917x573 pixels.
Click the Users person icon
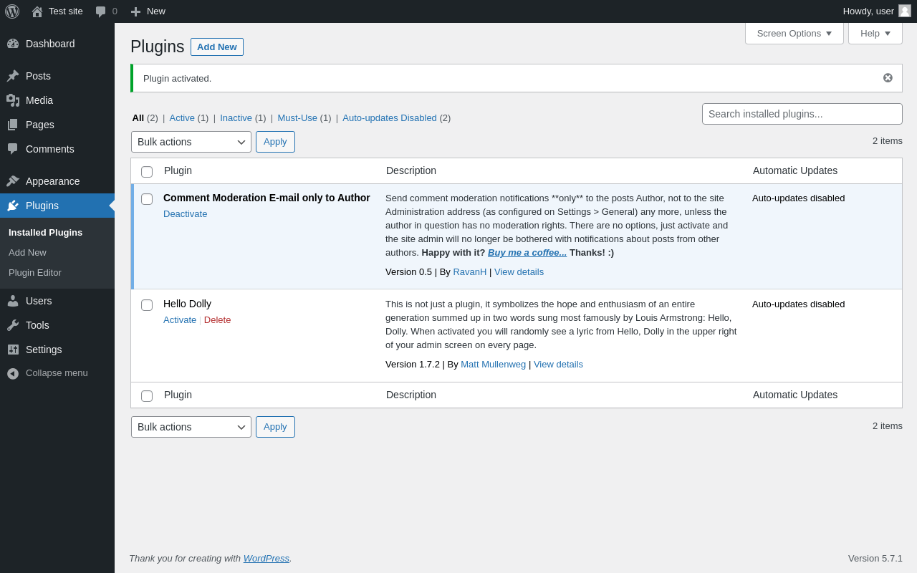tap(13, 301)
